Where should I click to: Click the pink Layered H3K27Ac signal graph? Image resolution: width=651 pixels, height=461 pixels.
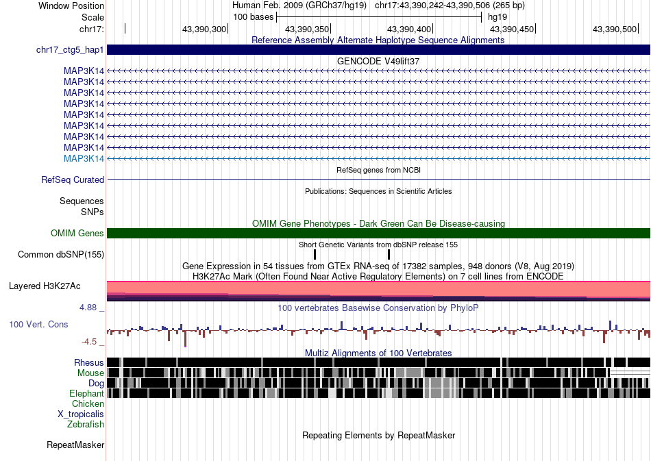379,291
